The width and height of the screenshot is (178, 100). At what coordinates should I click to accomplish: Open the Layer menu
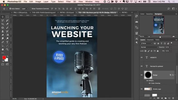pyautogui.click(x=46, y=2)
